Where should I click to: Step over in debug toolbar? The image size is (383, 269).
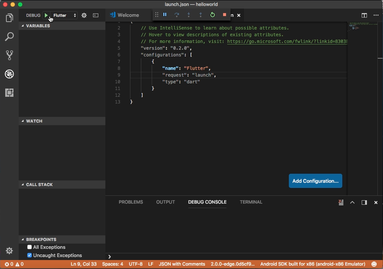click(177, 15)
